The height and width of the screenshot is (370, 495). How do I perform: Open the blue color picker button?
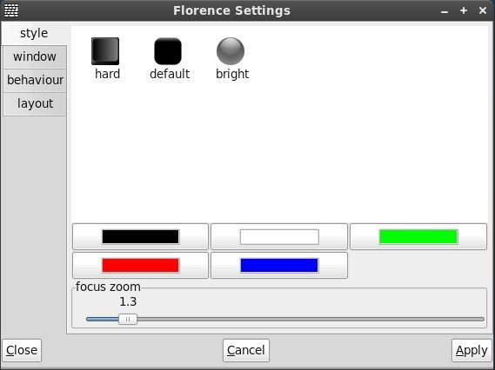[279, 266]
